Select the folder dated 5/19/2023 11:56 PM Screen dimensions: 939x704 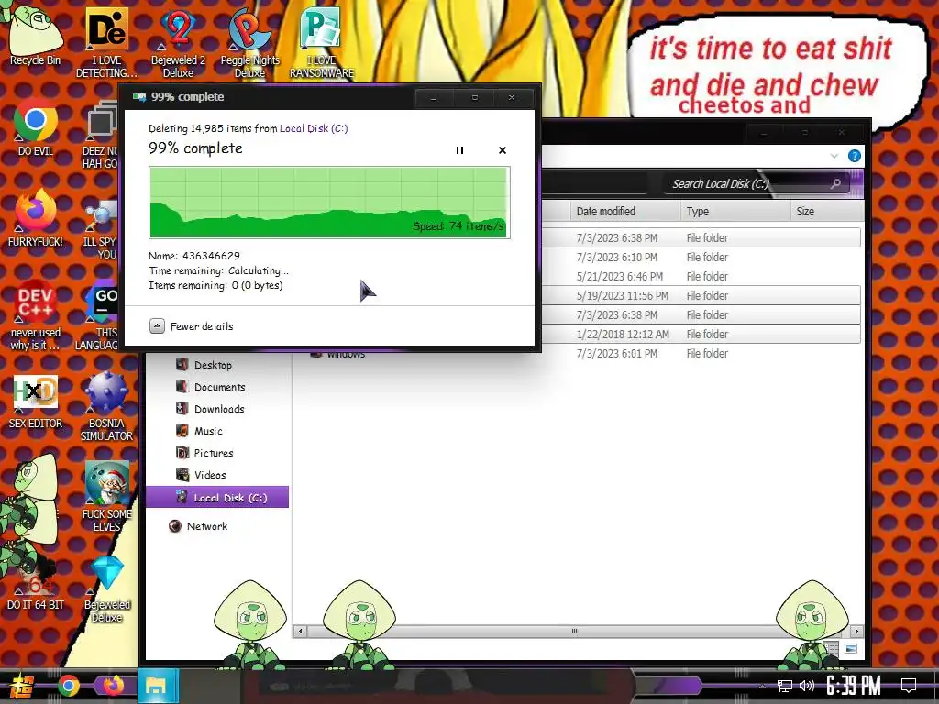coord(701,295)
